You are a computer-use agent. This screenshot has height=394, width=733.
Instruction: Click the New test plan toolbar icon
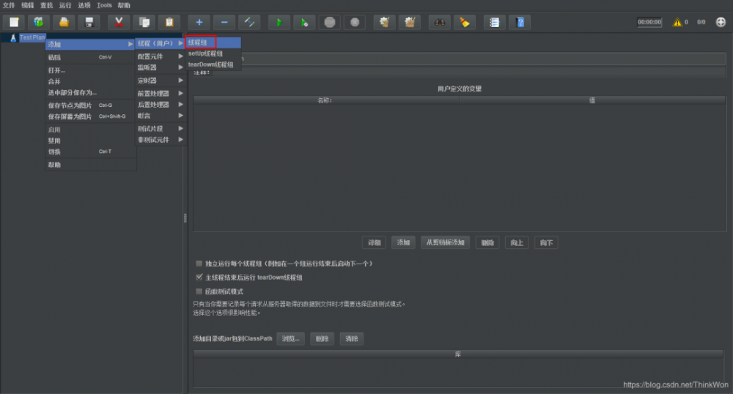pos(14,22)
